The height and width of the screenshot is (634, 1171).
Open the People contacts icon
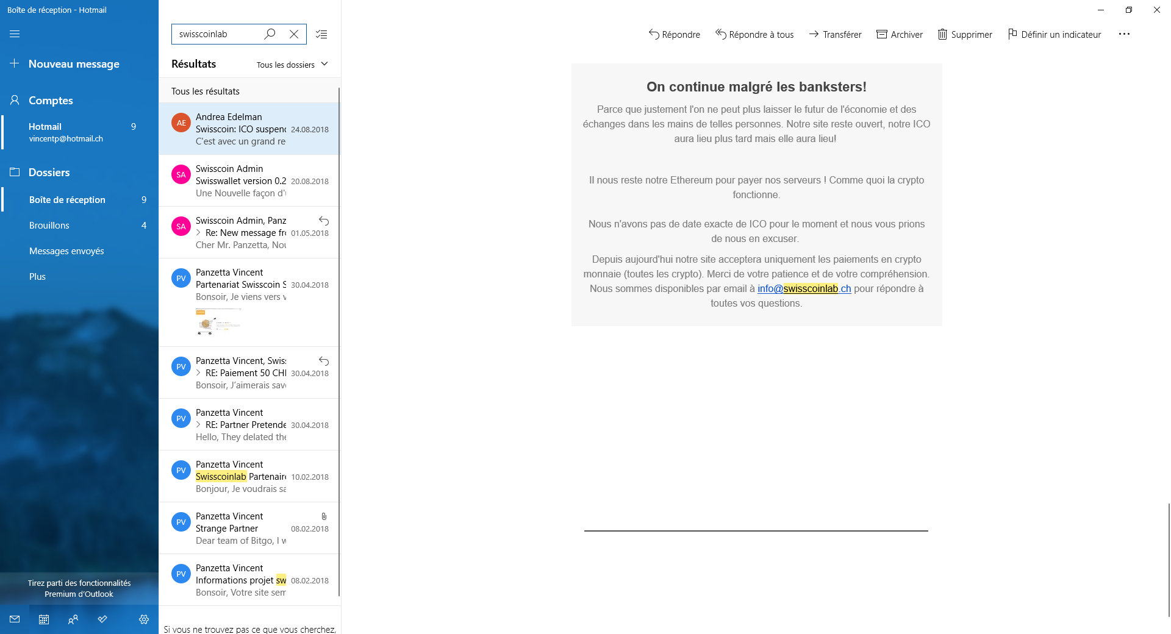click(73, 619)
